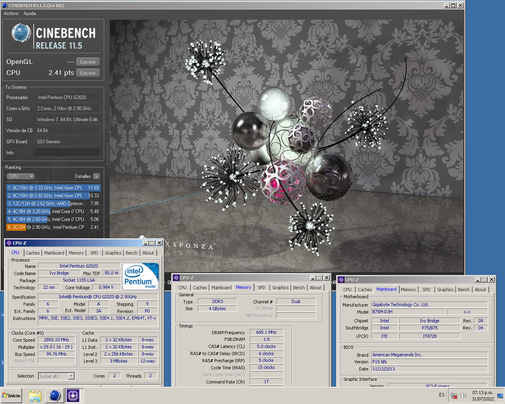Image resolution: width=505 pixels, height=404 pixels.
Task: Open Memory tab in right CPU-Z window
Action: click(x=408, y=290)
